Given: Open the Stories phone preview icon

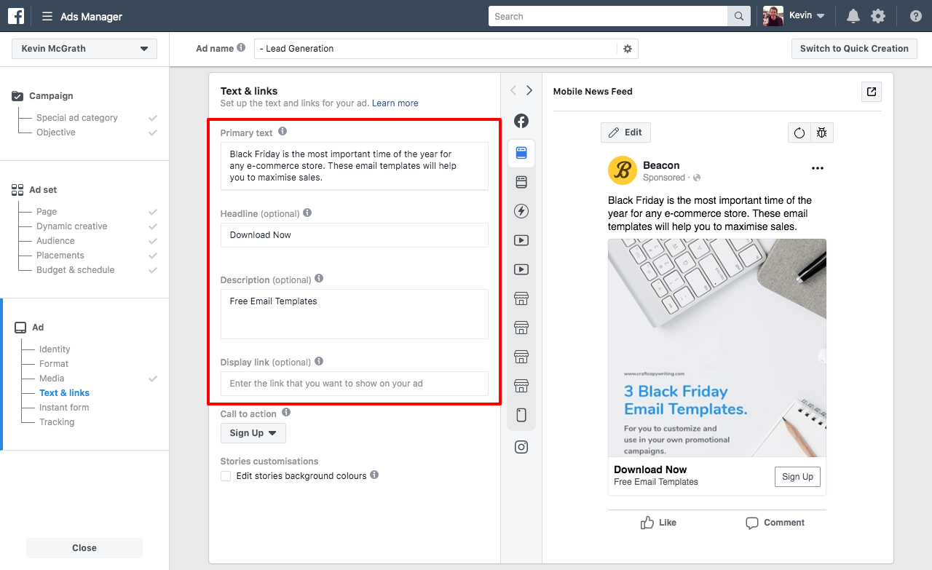Looking at the screenshot, I should [x=521, y=414].
